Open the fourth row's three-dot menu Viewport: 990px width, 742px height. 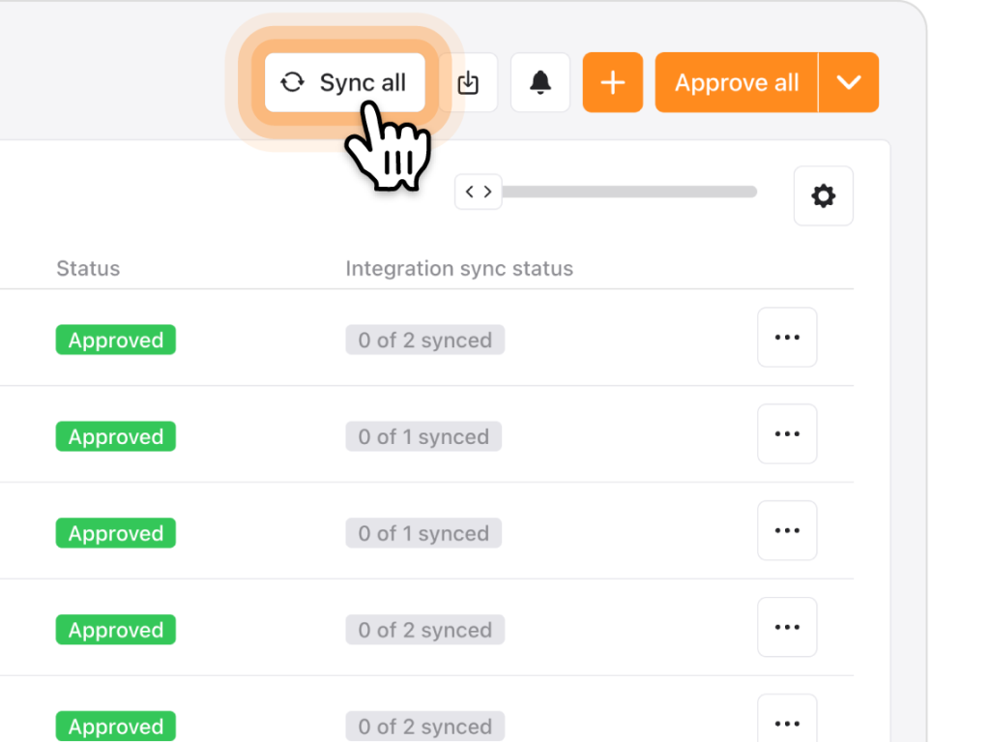point(787,628)
